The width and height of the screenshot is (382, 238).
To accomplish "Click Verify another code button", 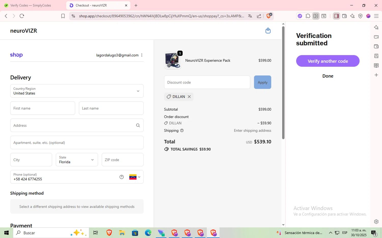I will [x=328, y=61].
